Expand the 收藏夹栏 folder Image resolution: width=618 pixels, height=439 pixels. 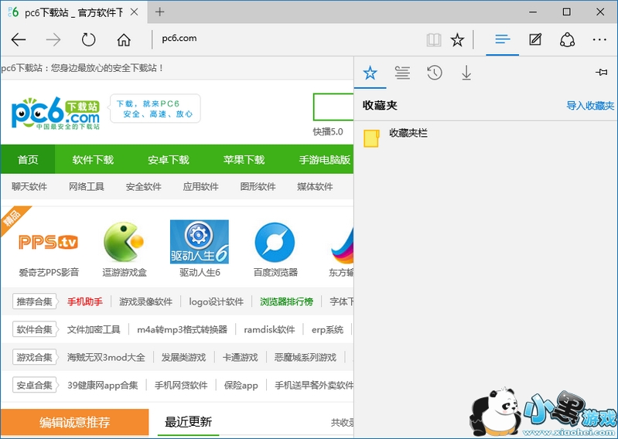point(408,134)
